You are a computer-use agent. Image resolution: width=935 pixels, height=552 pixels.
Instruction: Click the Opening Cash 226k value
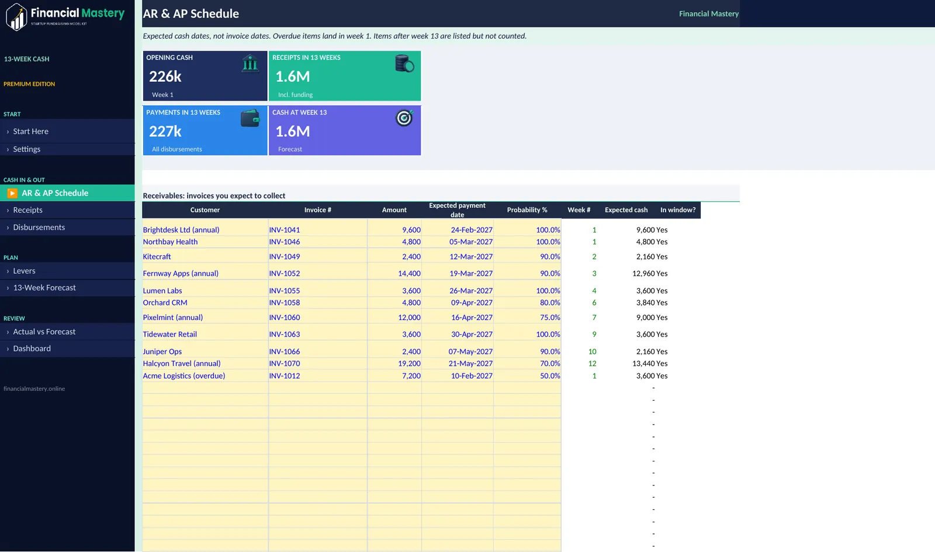(165, 77)
